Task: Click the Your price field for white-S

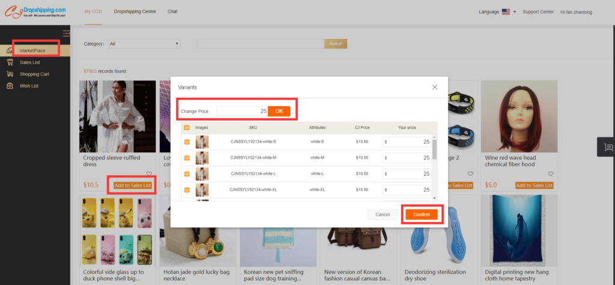Action: click(x=407, y=142)
